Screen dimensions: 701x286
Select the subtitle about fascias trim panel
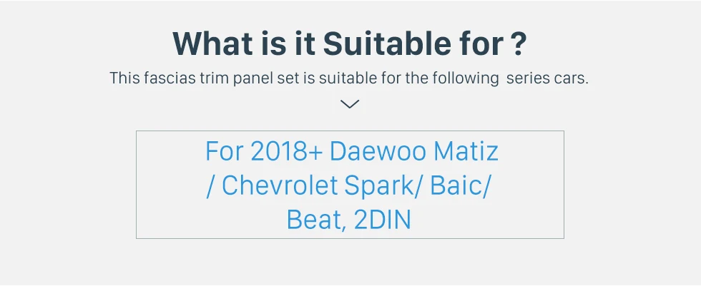(349, 78)
